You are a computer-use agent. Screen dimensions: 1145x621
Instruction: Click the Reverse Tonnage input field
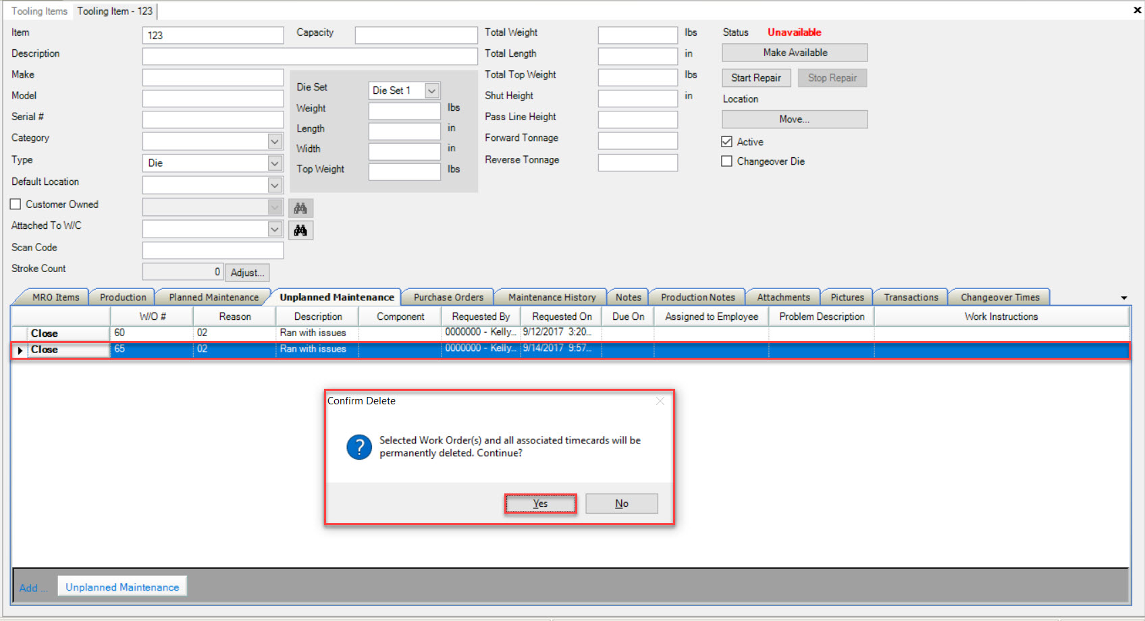click(x=637, y=163)
